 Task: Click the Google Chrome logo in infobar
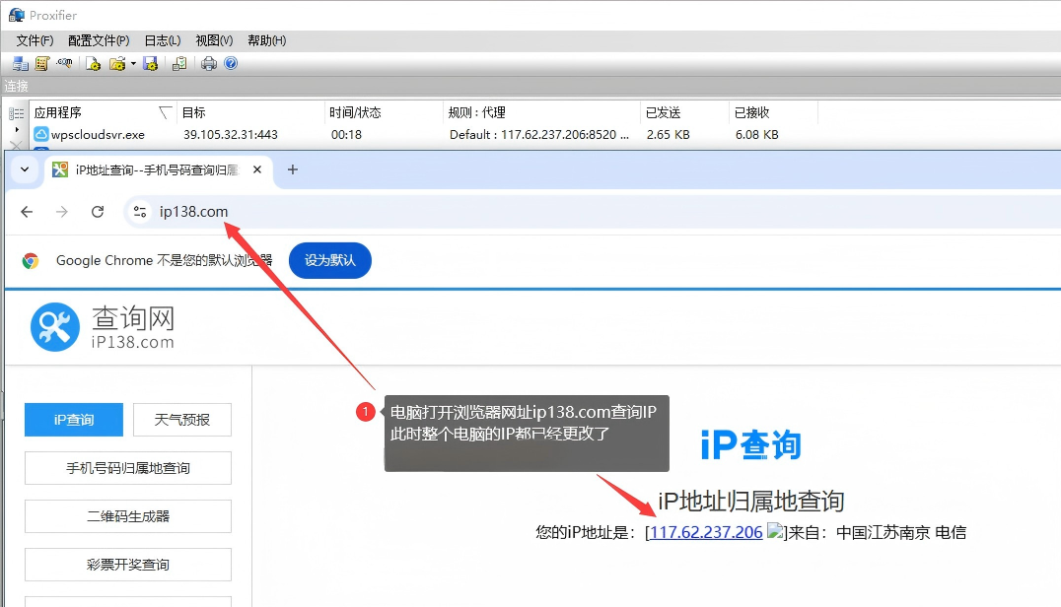pyautogui.click(x=31, y=260)
